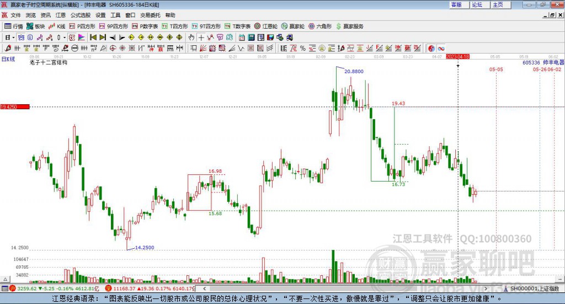Step forward with black right arrow
This screenshot has height=304, width=565.
click(122, 38)
